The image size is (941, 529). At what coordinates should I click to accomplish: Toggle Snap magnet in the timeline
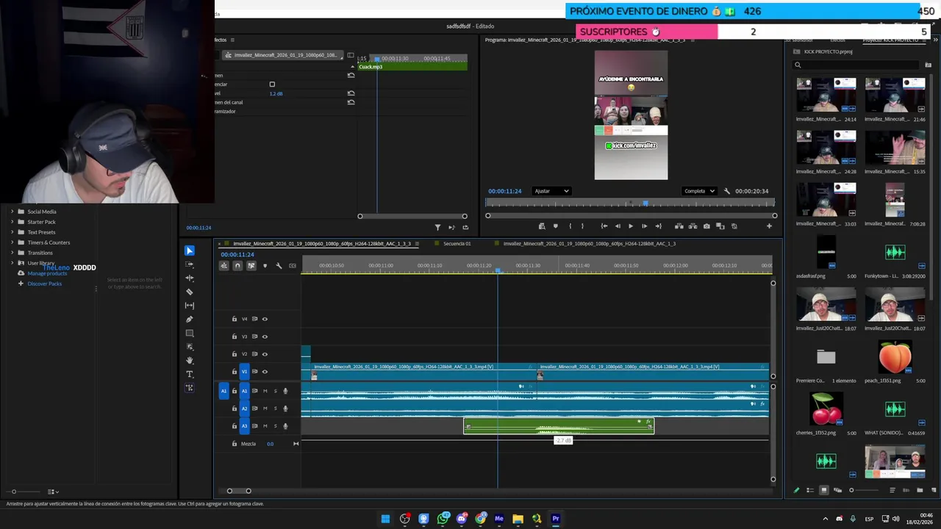coord(237,266)
